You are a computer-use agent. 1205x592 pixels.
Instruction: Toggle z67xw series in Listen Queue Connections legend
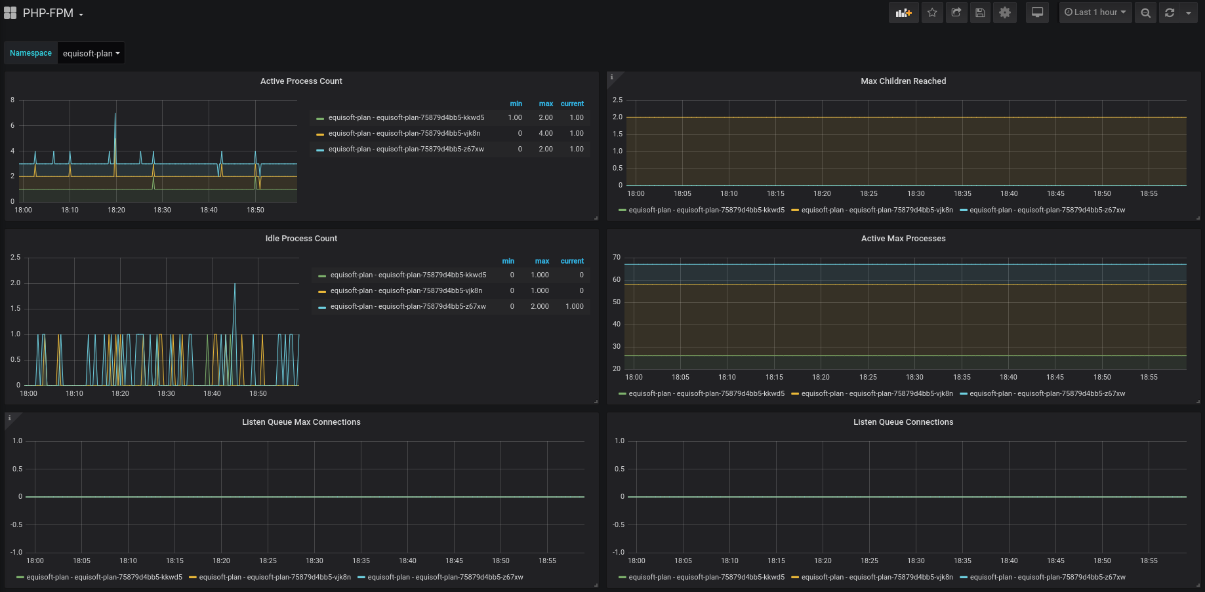coord(1047,578)
